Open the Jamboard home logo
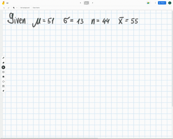The width and height of the screenshot is (173, 139). (3, 3)
